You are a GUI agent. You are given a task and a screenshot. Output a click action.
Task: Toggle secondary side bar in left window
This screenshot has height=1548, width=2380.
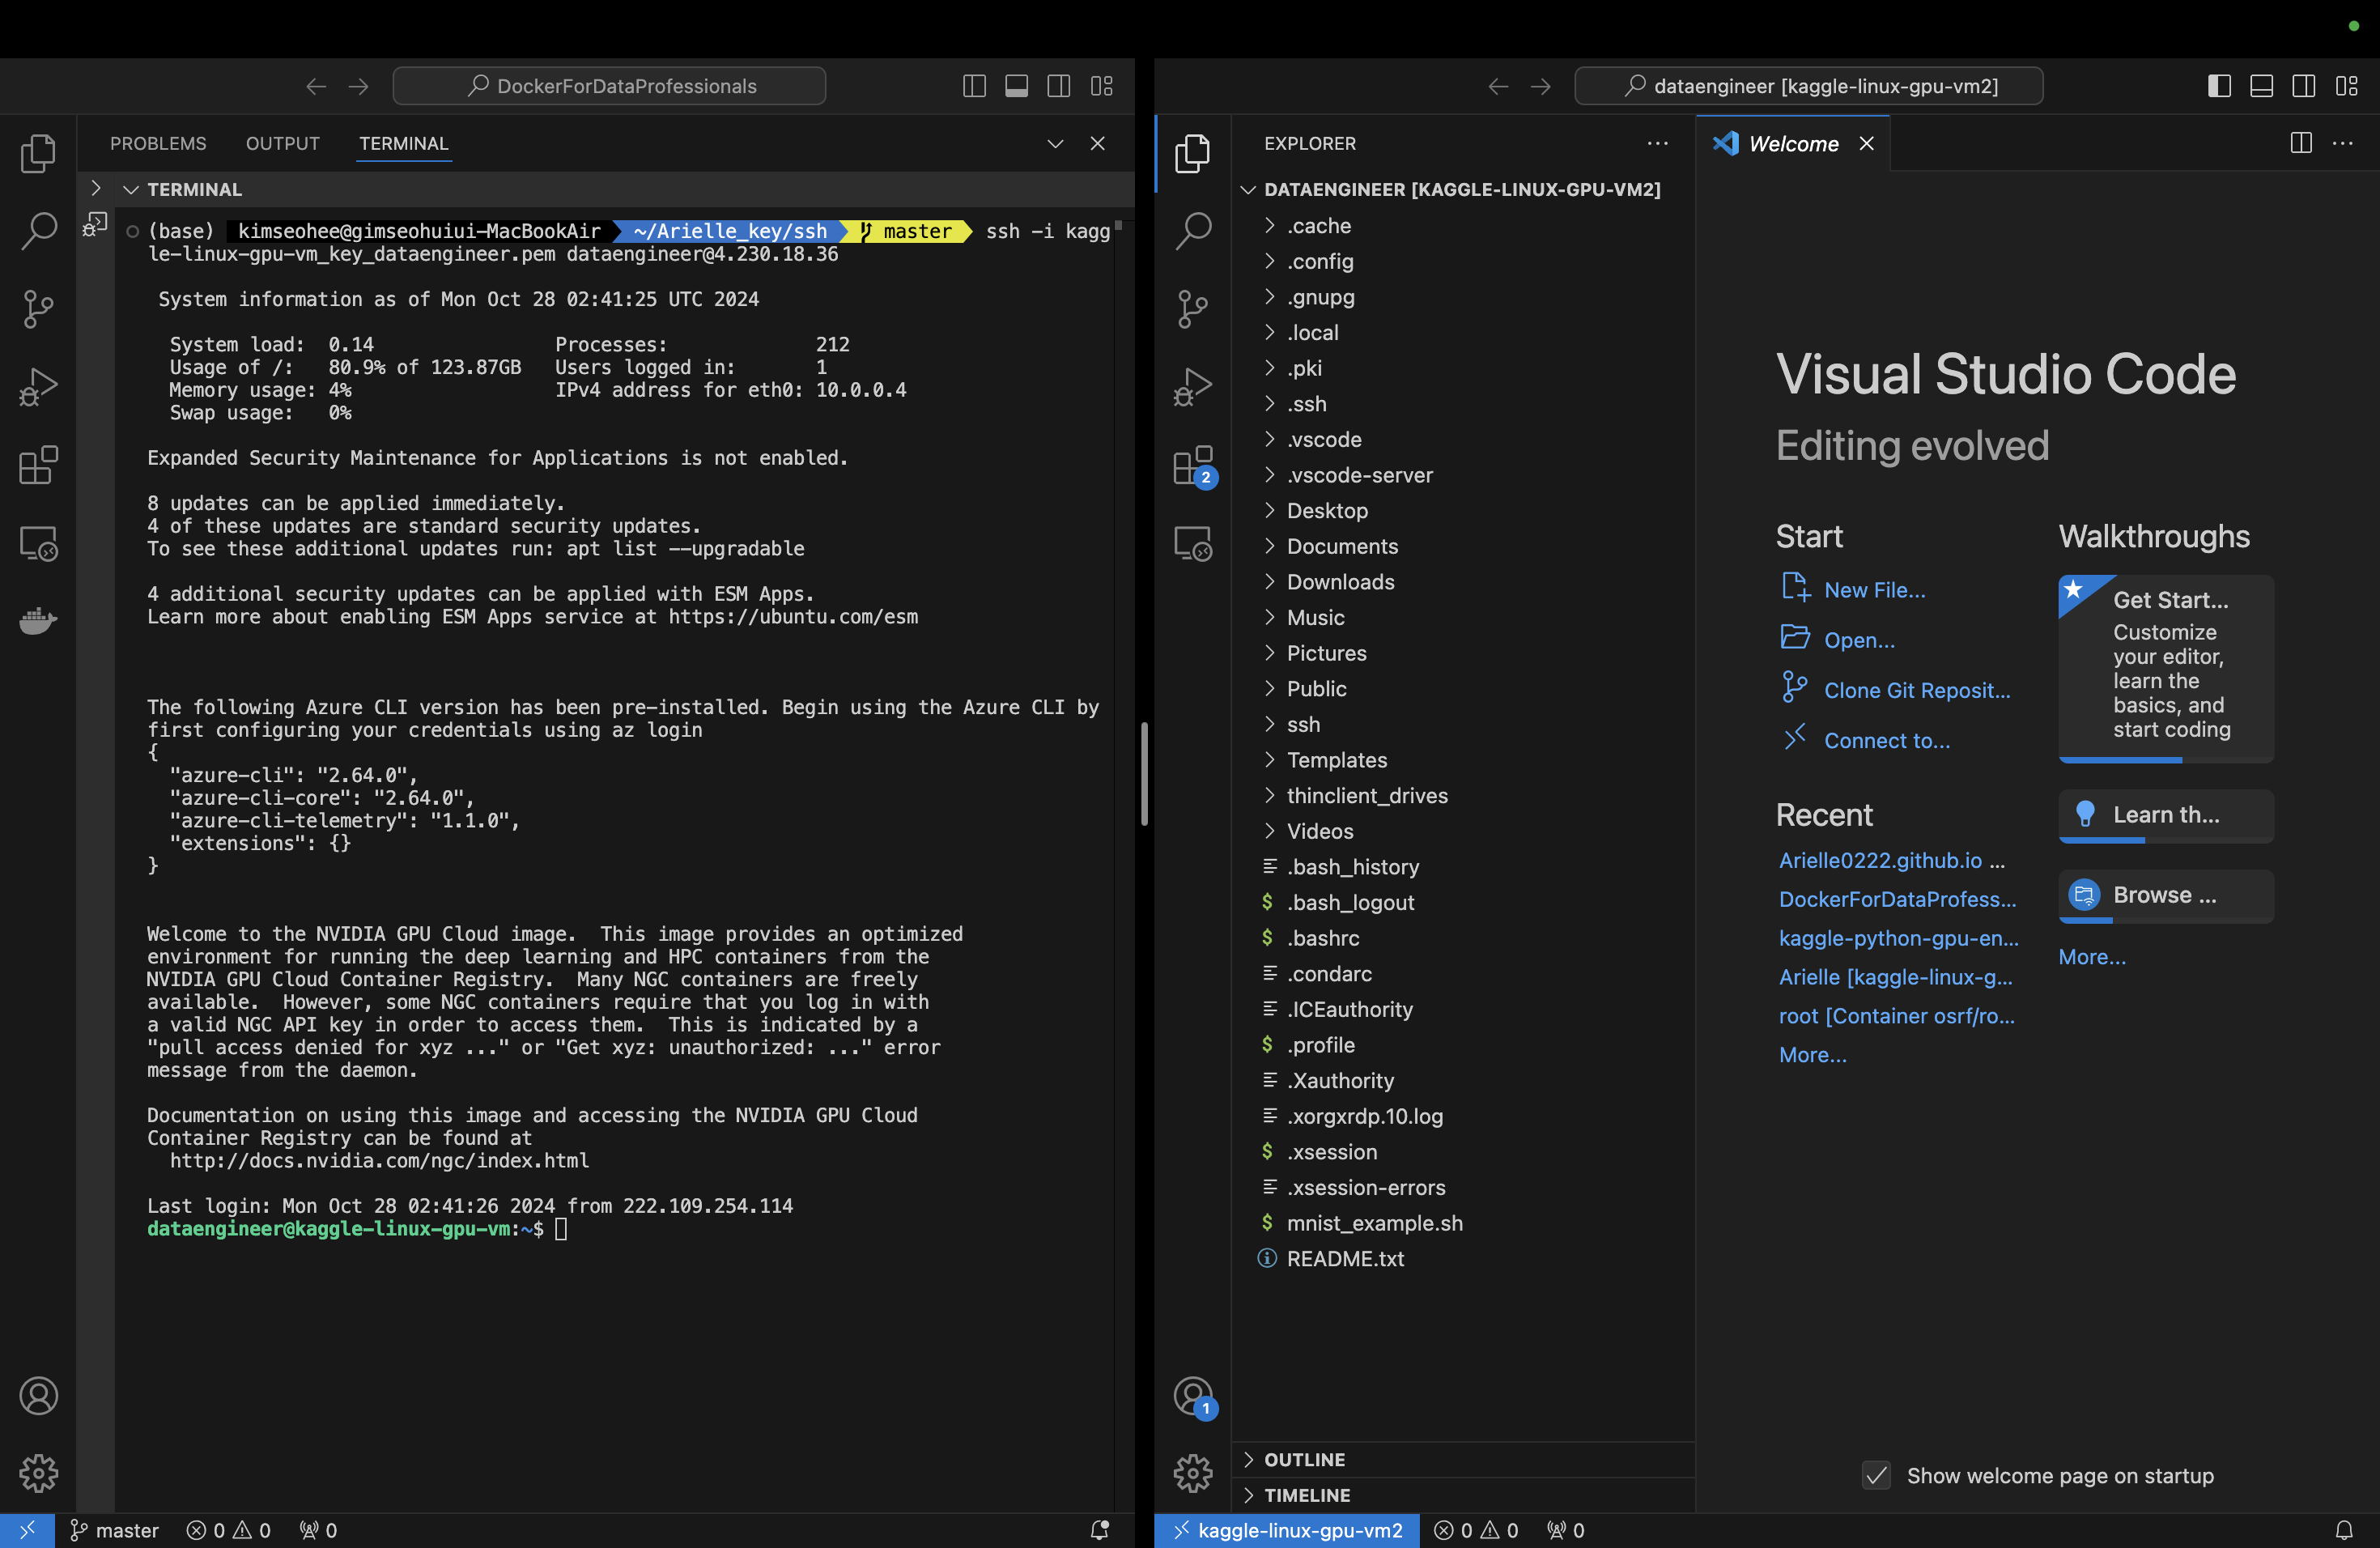click(1059, 86)
